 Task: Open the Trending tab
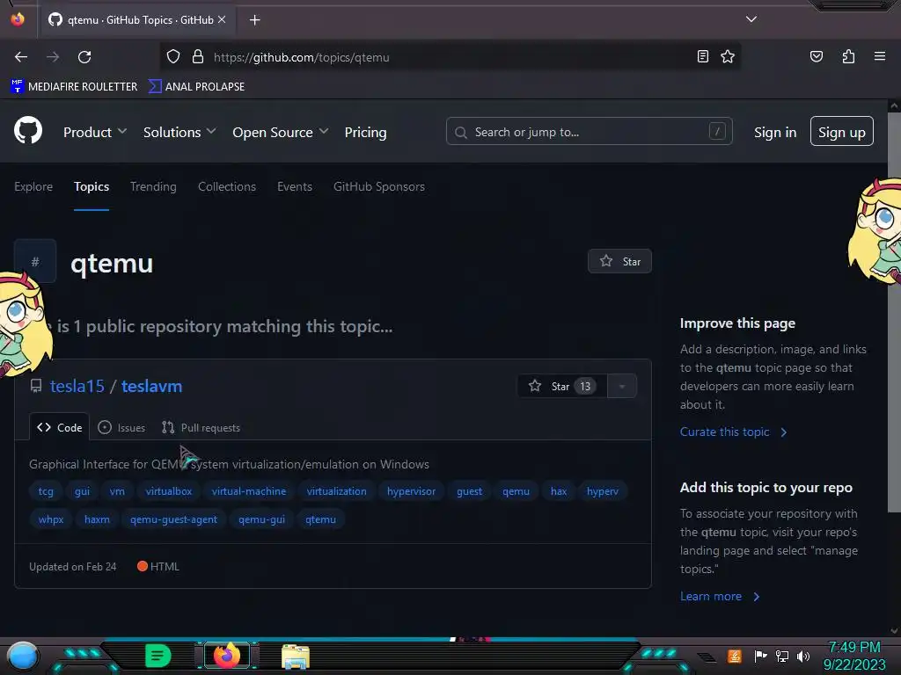(153, 186)
